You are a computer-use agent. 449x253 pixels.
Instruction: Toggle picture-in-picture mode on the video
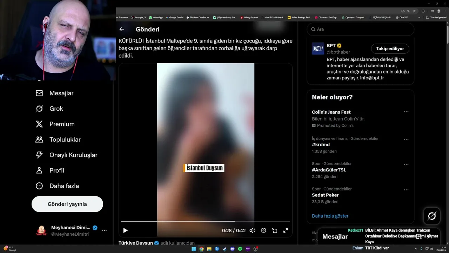pos(275,231)
